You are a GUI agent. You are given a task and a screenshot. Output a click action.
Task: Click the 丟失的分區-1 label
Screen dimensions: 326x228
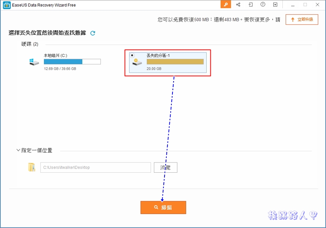pyautogui.click(x=158, y=55)
